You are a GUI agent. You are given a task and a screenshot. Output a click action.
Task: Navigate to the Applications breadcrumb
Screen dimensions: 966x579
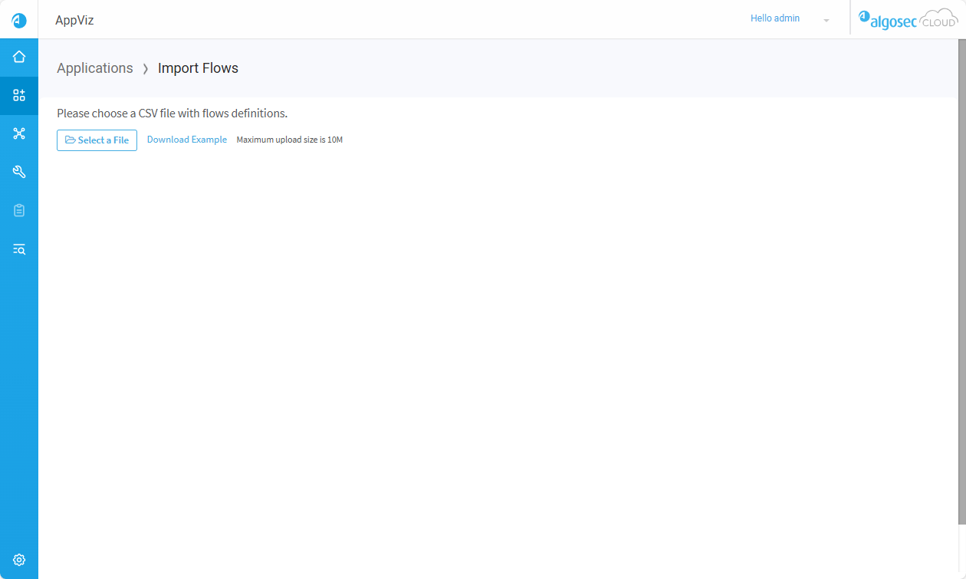[95, 68]
